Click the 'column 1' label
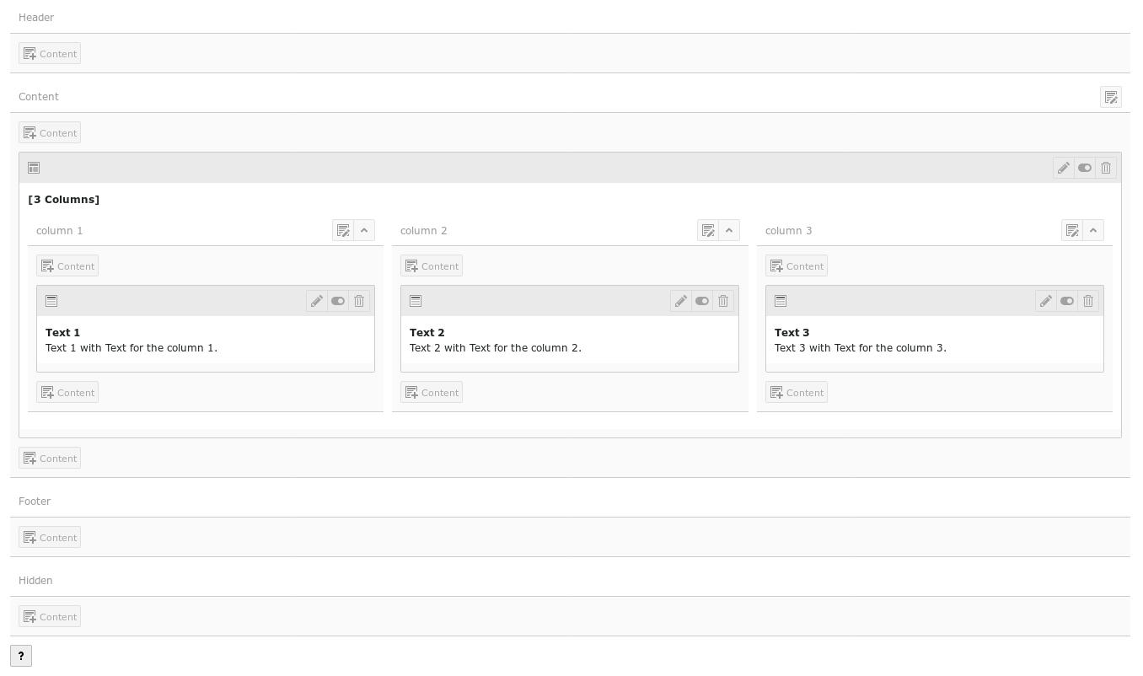 click(60, 231)
